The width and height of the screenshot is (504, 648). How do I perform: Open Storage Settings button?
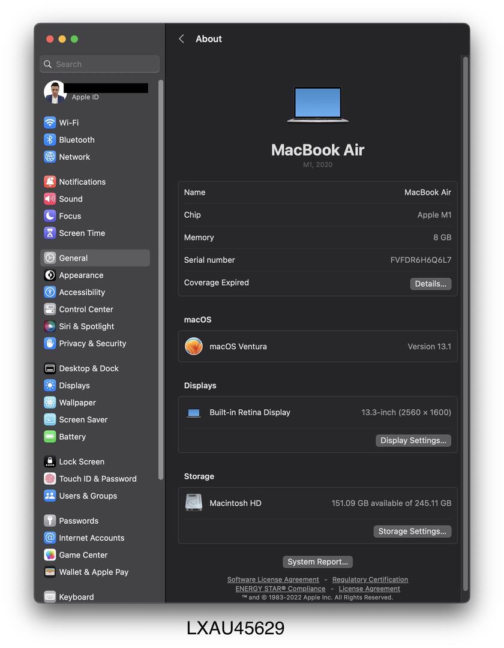click(412, 532)
